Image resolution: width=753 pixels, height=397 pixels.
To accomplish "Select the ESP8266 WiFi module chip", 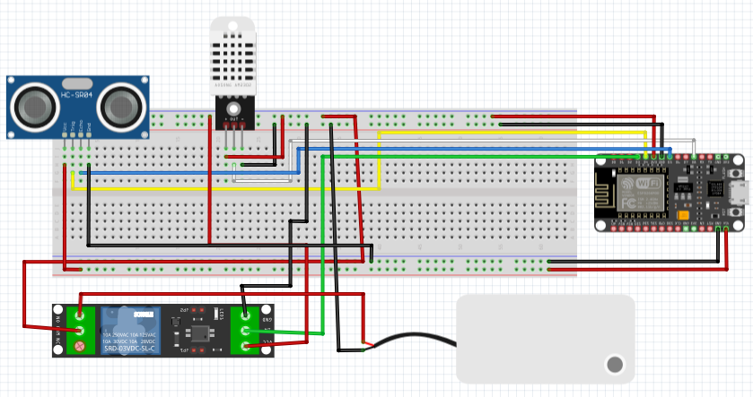I will click(641, 194).
